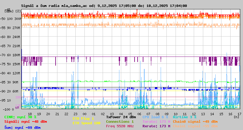
Task: Click the Airtime 3 % legend entry
Action: pos(184,117)
